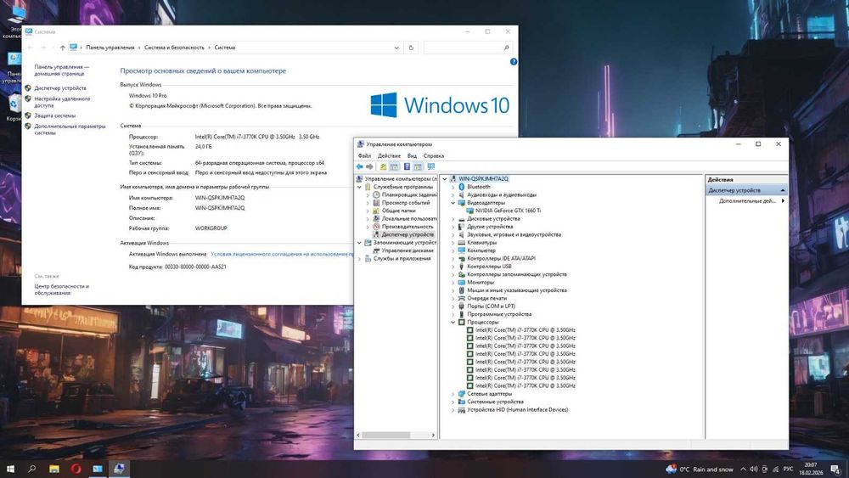The image size is (849, 478).
Task: Open the Файл menu
Action: coord(364,156)
